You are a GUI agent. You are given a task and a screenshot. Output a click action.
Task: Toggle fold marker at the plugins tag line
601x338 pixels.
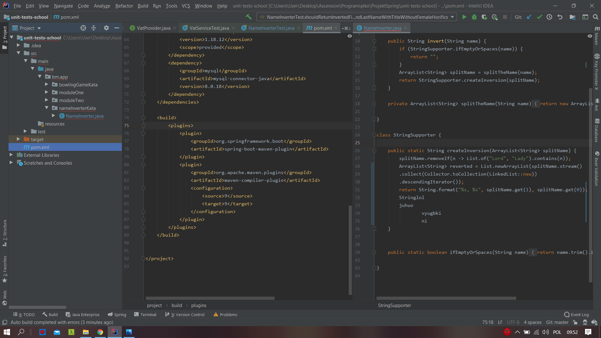(143, 125)
